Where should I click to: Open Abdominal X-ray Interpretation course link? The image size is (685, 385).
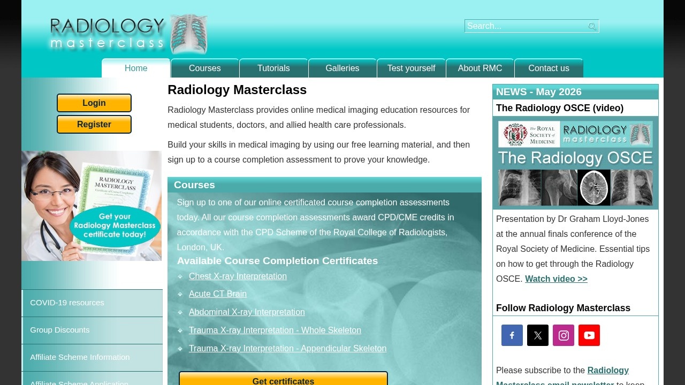pos(247,312)
